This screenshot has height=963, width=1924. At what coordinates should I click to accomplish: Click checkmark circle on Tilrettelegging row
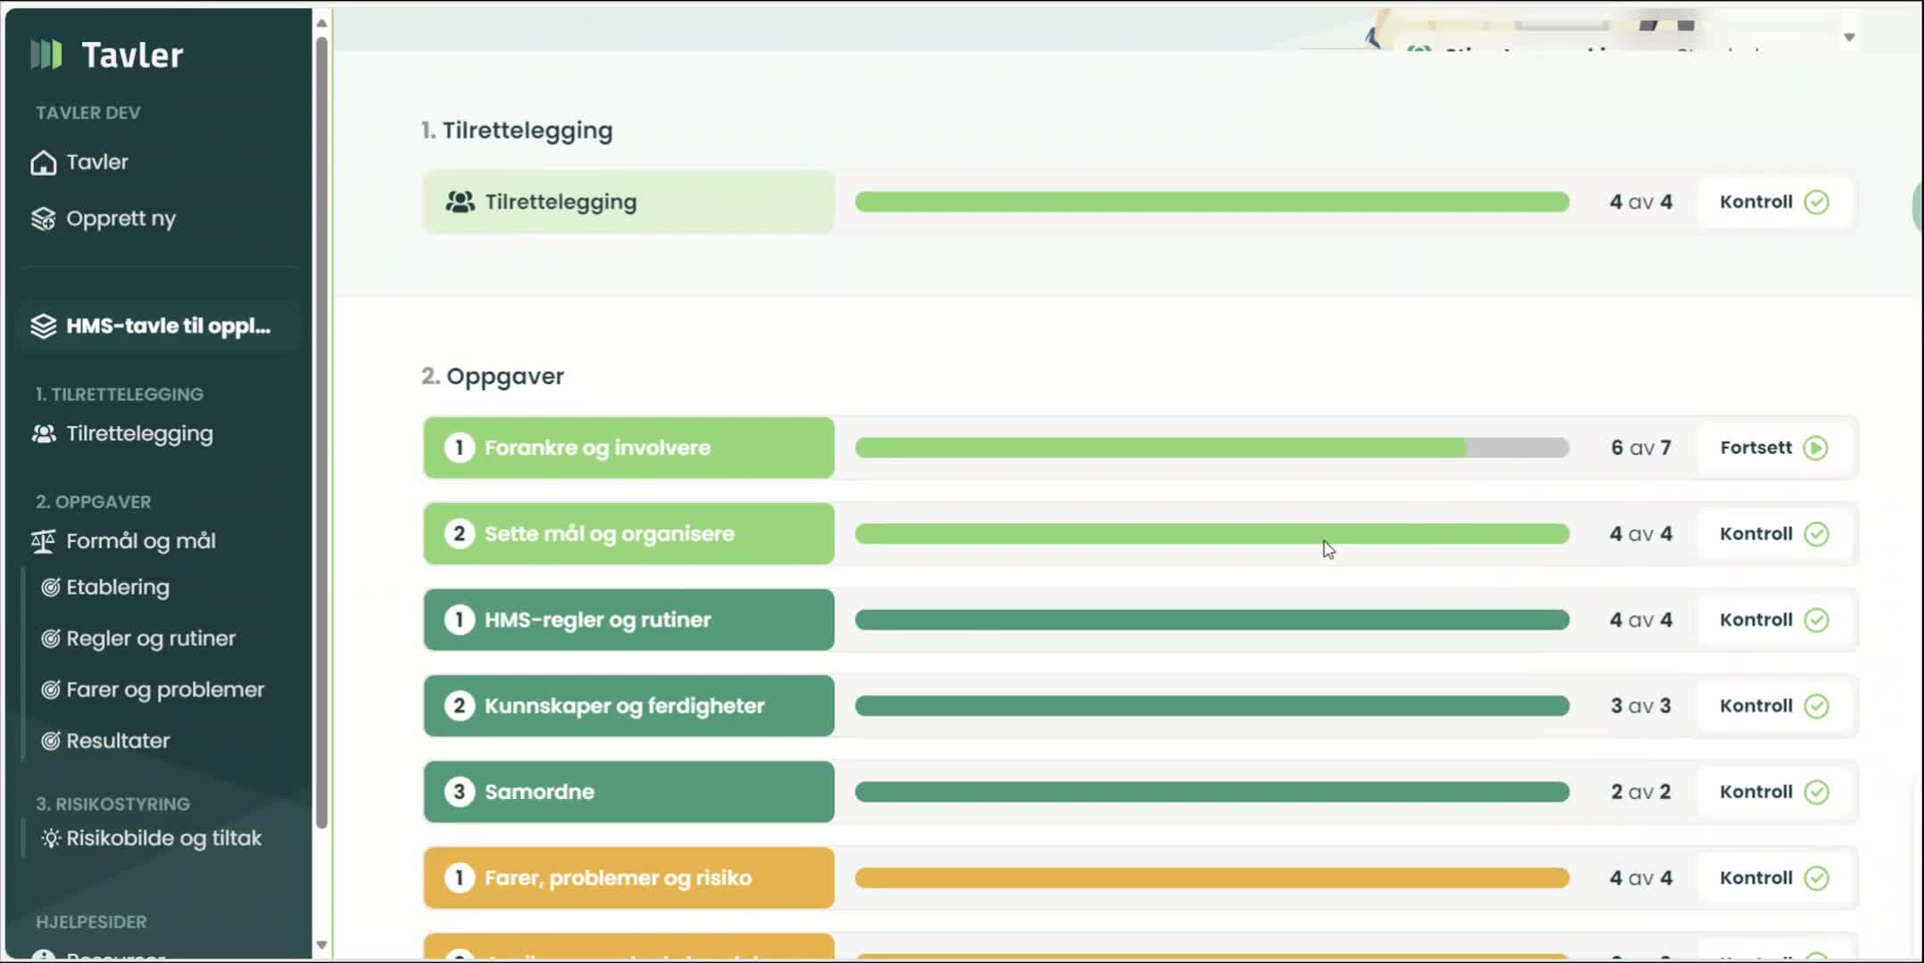point(1816,202)
